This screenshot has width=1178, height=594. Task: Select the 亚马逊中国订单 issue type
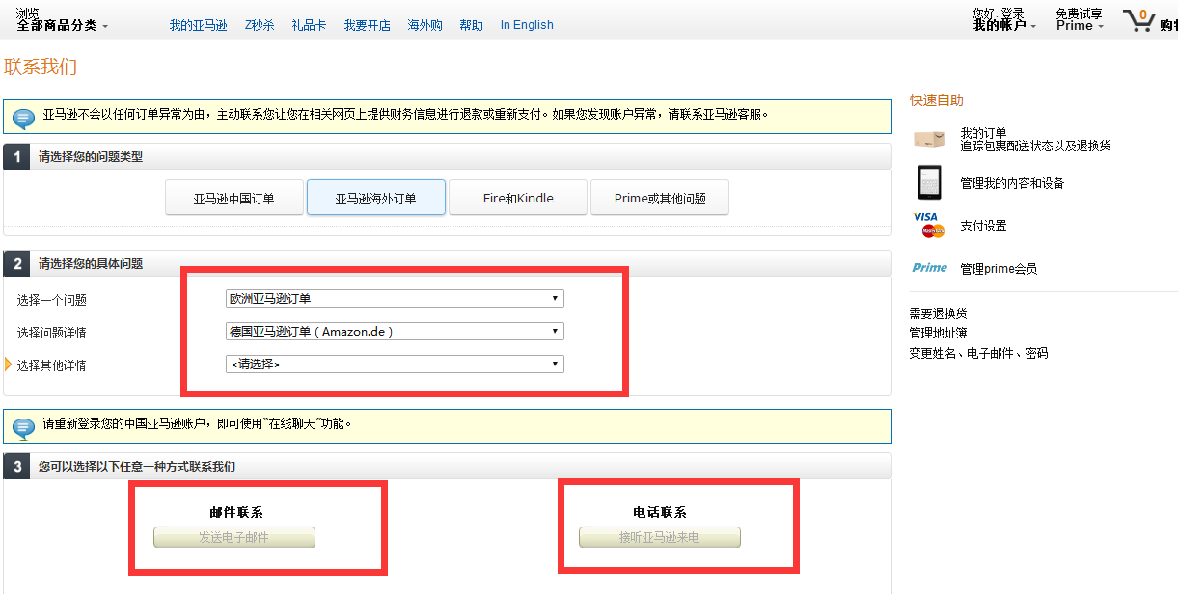point(234,198)
